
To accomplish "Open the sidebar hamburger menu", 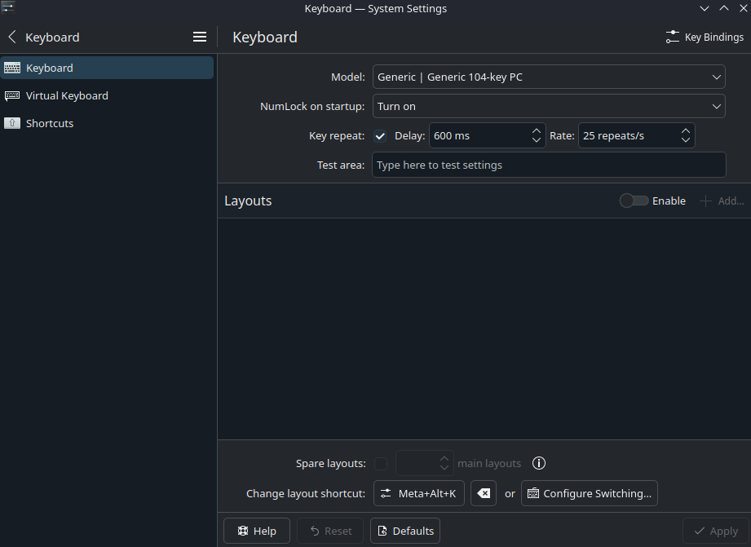I will pyautogui.click(x=200, y=37).
